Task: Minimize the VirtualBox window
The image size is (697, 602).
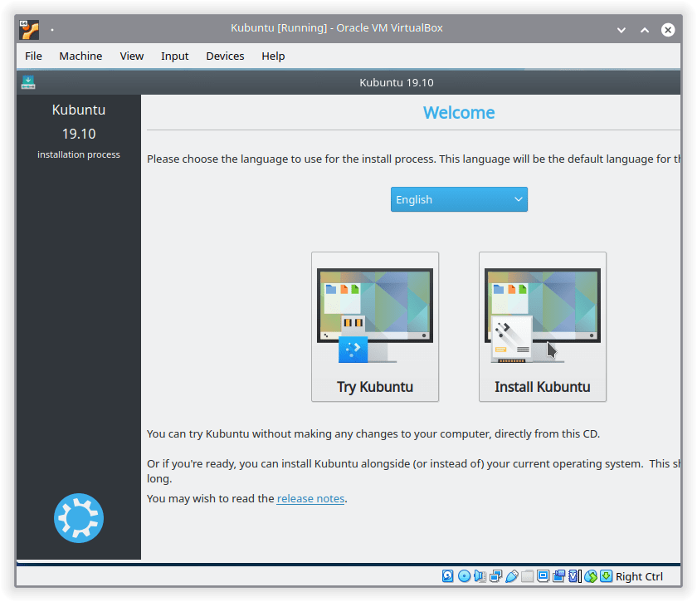Action: pyautogui.click(x=621, y=30)
